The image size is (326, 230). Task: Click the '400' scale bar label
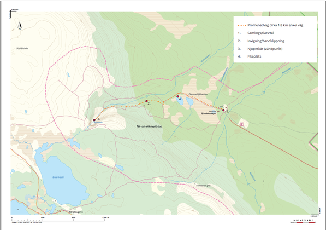[43, 218]
